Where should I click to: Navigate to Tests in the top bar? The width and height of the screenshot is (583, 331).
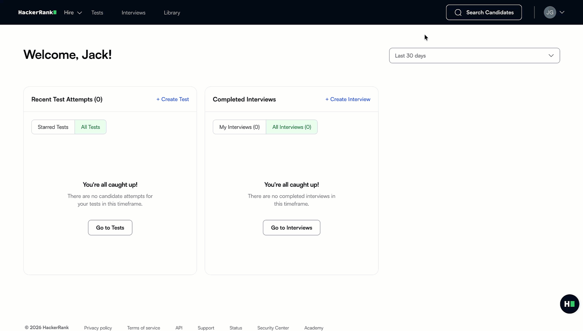point(97,13)
